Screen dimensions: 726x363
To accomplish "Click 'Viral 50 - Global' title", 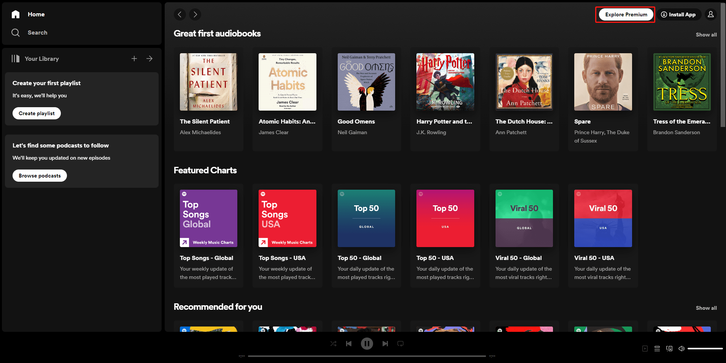I will point(518,258).
